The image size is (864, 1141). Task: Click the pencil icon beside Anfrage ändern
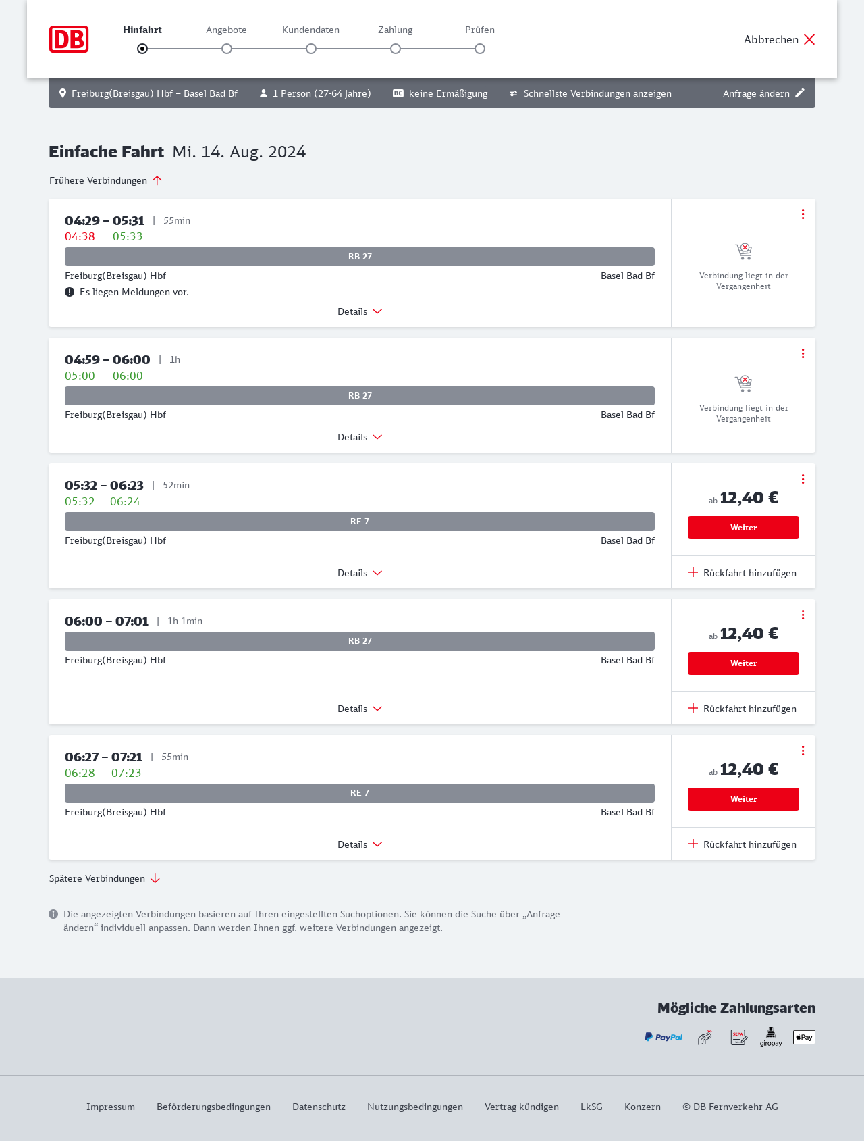coord(800,93)
